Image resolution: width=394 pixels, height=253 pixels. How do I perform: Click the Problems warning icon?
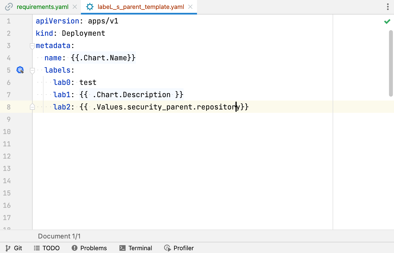click(x=75, y=248)
